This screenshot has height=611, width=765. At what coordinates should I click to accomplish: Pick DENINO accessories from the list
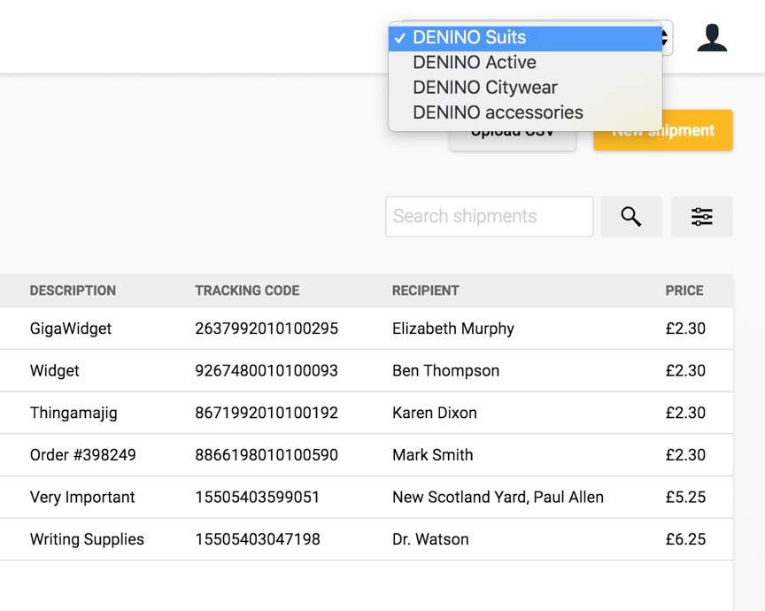coord(498,112)
